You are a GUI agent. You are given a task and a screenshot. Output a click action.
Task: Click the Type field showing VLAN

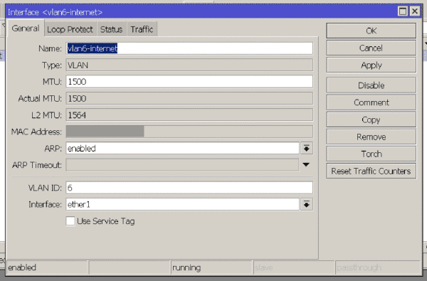click(x=189, y=65)
